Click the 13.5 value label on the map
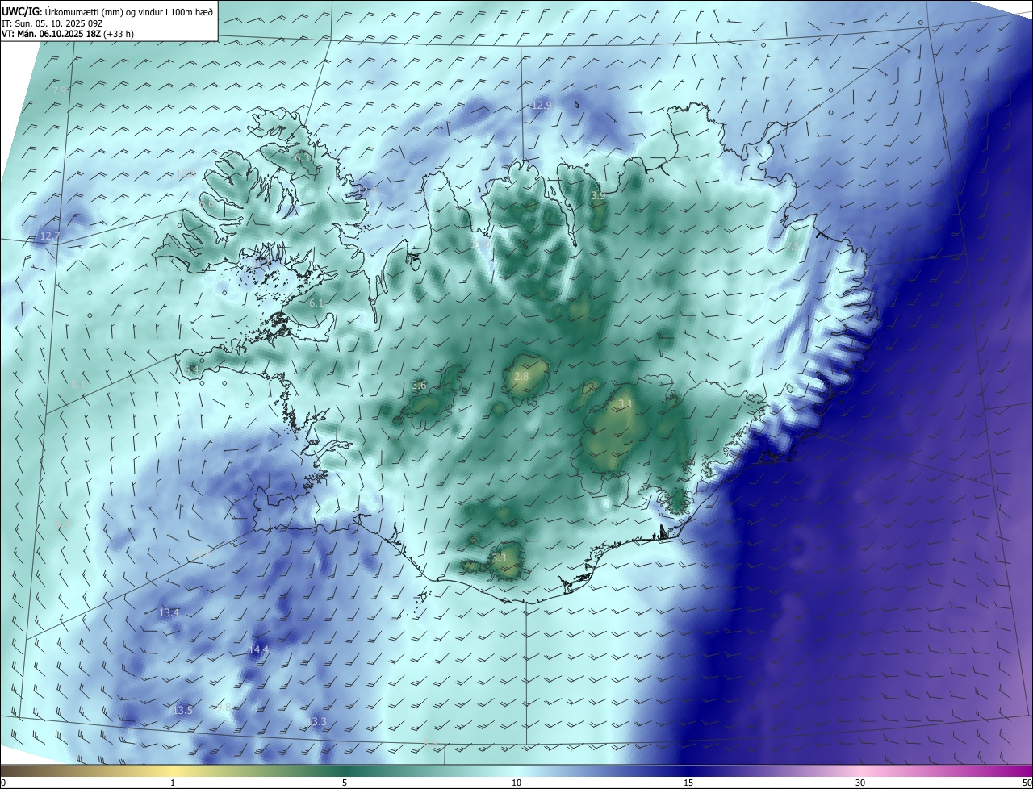The image size is (1033, 789). click(x=183, y=710)
